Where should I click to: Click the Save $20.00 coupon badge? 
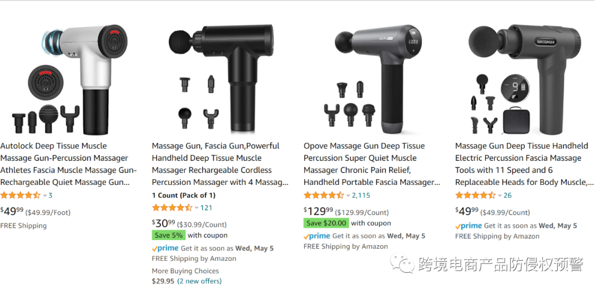pyautogui.click(x=326, y=223)
